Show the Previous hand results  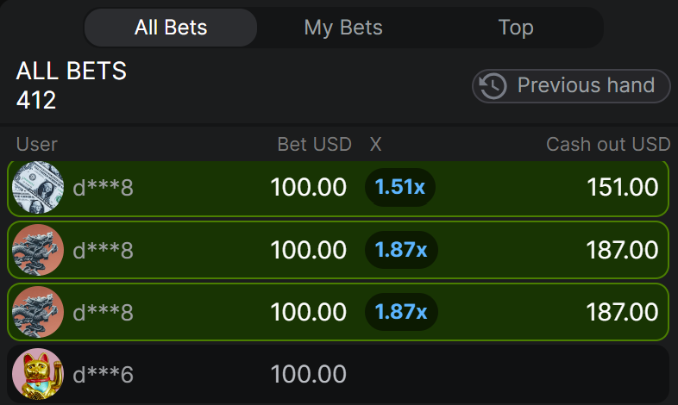click(x=571, y=86)
